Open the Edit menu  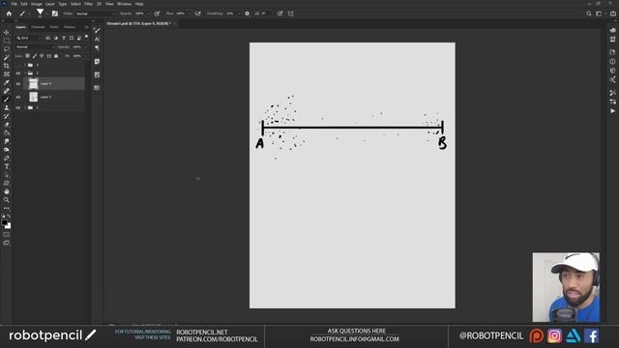coord(24,4)
